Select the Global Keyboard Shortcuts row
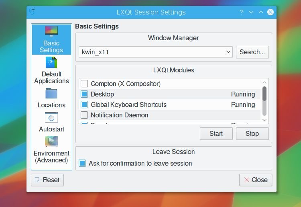The image size is (301, 207). tap(170, 105)
